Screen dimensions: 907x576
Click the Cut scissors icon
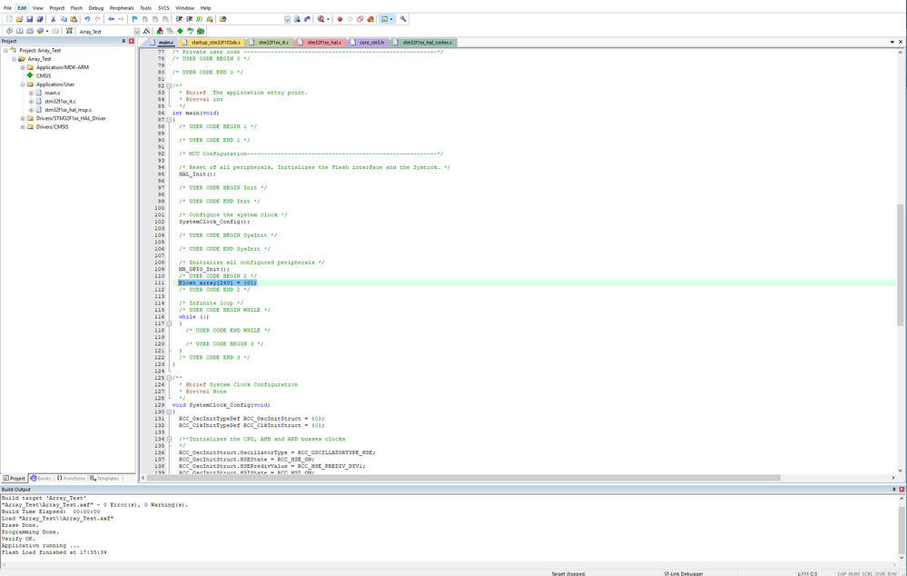click(x=53, y=19)
